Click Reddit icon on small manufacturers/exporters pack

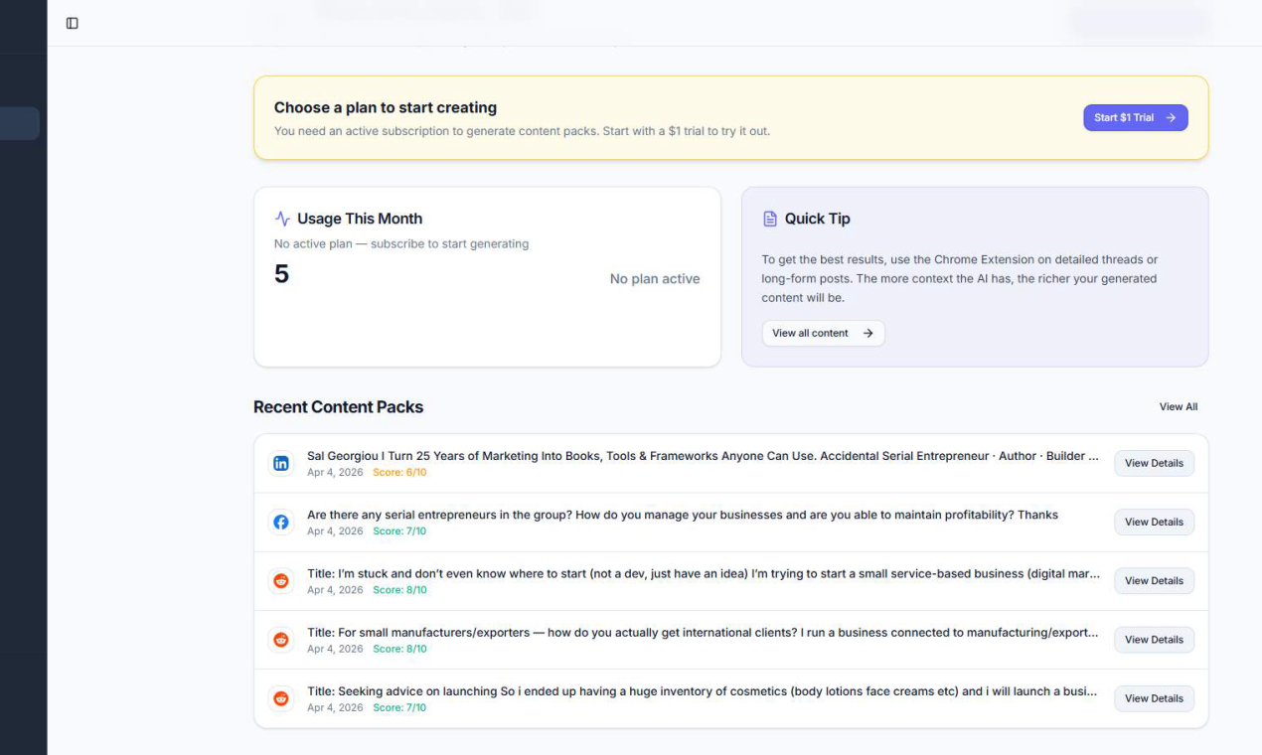click(281, 640)
